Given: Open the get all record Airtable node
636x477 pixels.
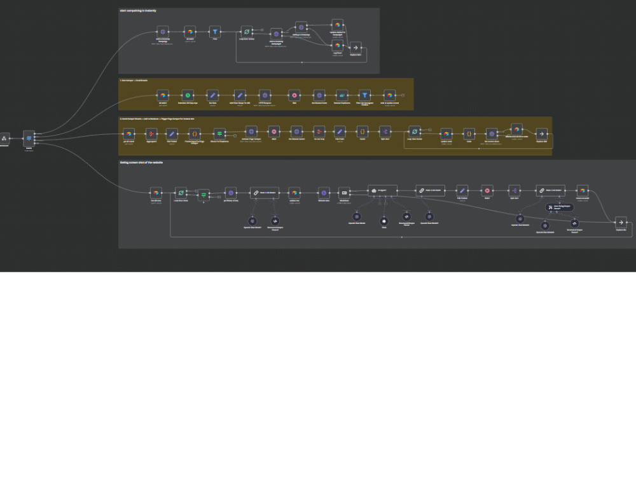Looking at the screenshot, I should pos(128,134).
